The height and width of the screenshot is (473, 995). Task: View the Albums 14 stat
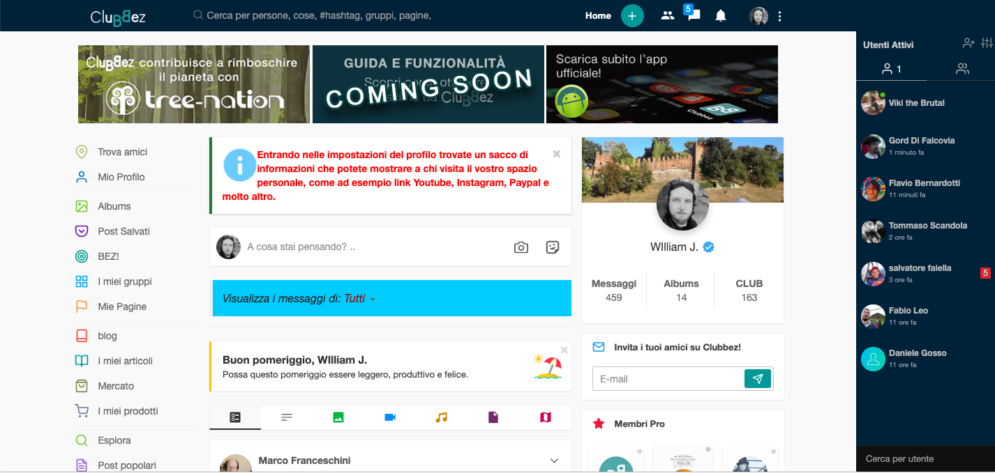[x=681, y=290]
